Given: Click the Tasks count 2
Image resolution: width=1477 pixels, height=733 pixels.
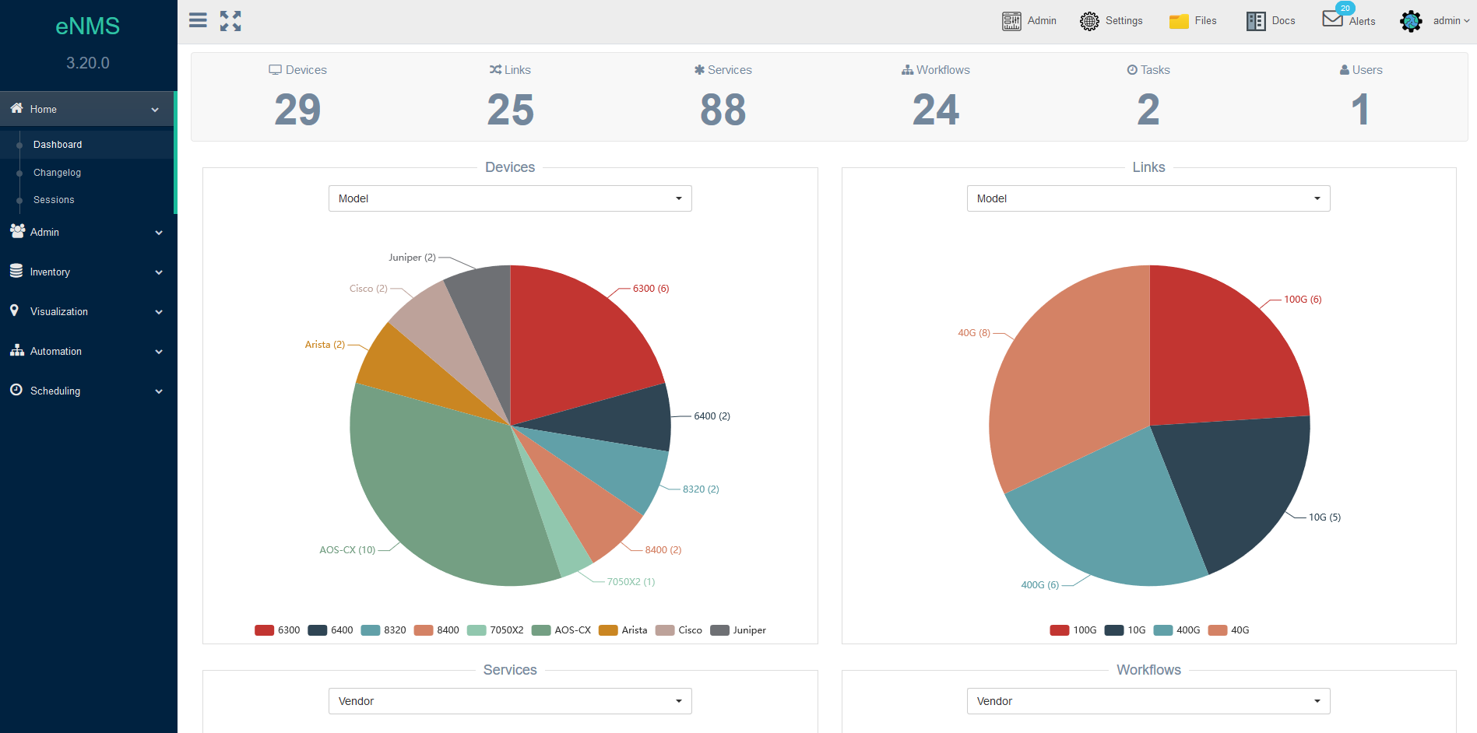Looking at the screenshot, I should [1148, 110].
